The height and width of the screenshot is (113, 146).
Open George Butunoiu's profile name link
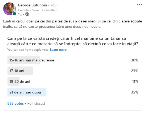click(33, 5)
